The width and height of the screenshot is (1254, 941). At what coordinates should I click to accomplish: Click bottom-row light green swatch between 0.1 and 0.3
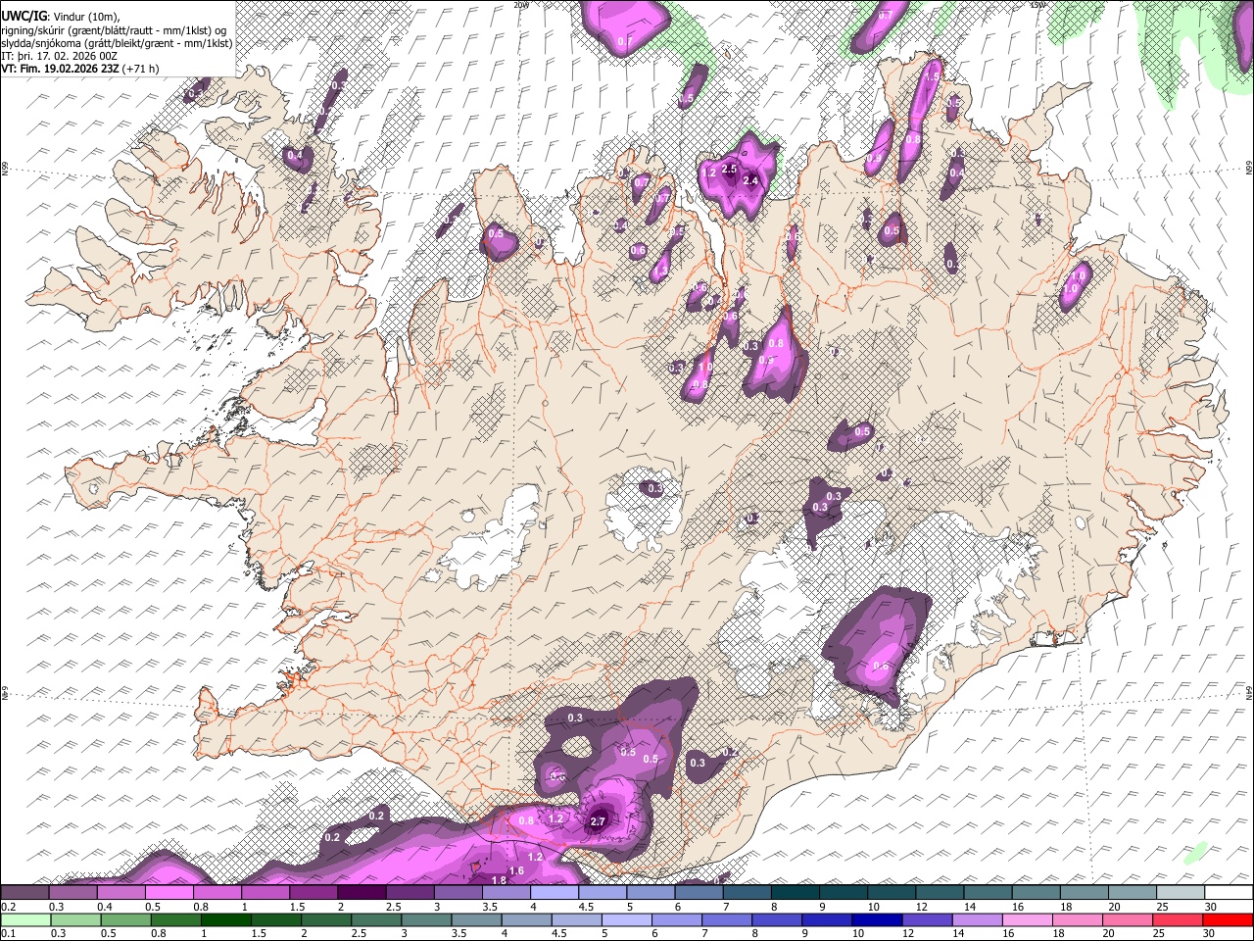(x=24, y=919)
